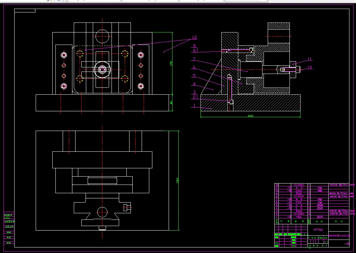Select the -01 code in parts list row 1
Viewport: 356px width, 253px height.
[x=289, y=217]
